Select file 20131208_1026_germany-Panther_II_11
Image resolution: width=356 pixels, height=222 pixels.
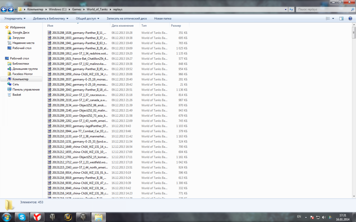click(79, 33)
